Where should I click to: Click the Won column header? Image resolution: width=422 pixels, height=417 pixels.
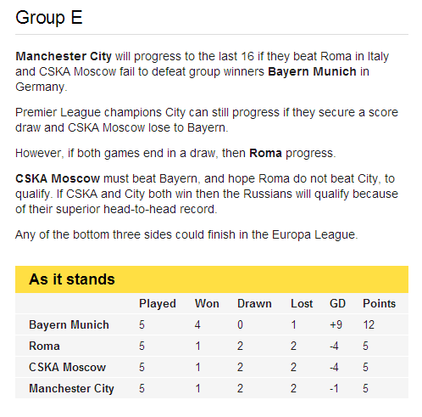tap(207, 303)
